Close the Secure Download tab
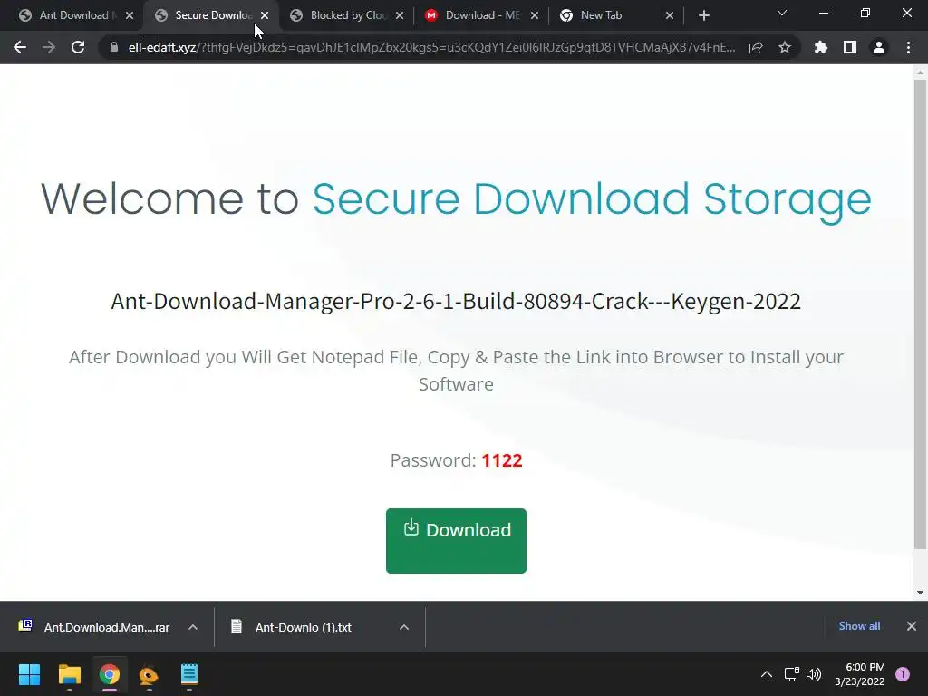The height and width of the screenshot is (696, 928). (265, 15)
